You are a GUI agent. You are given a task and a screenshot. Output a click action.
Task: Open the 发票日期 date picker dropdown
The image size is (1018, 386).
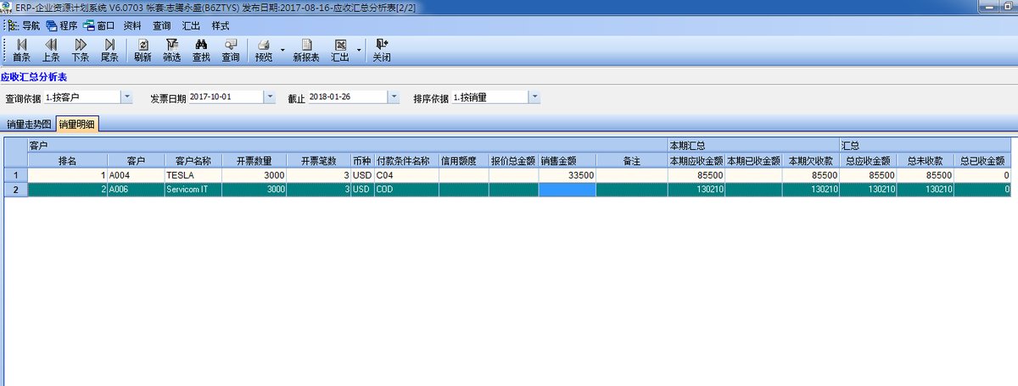[271, 97]
